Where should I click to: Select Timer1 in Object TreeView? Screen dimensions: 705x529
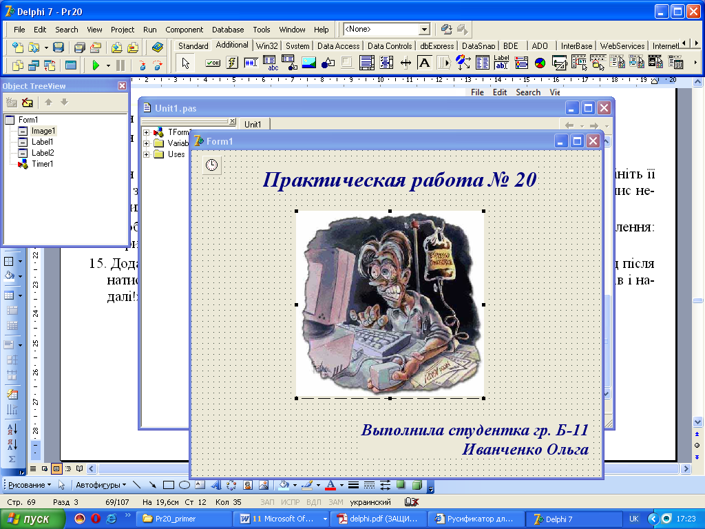coord(42,164)
